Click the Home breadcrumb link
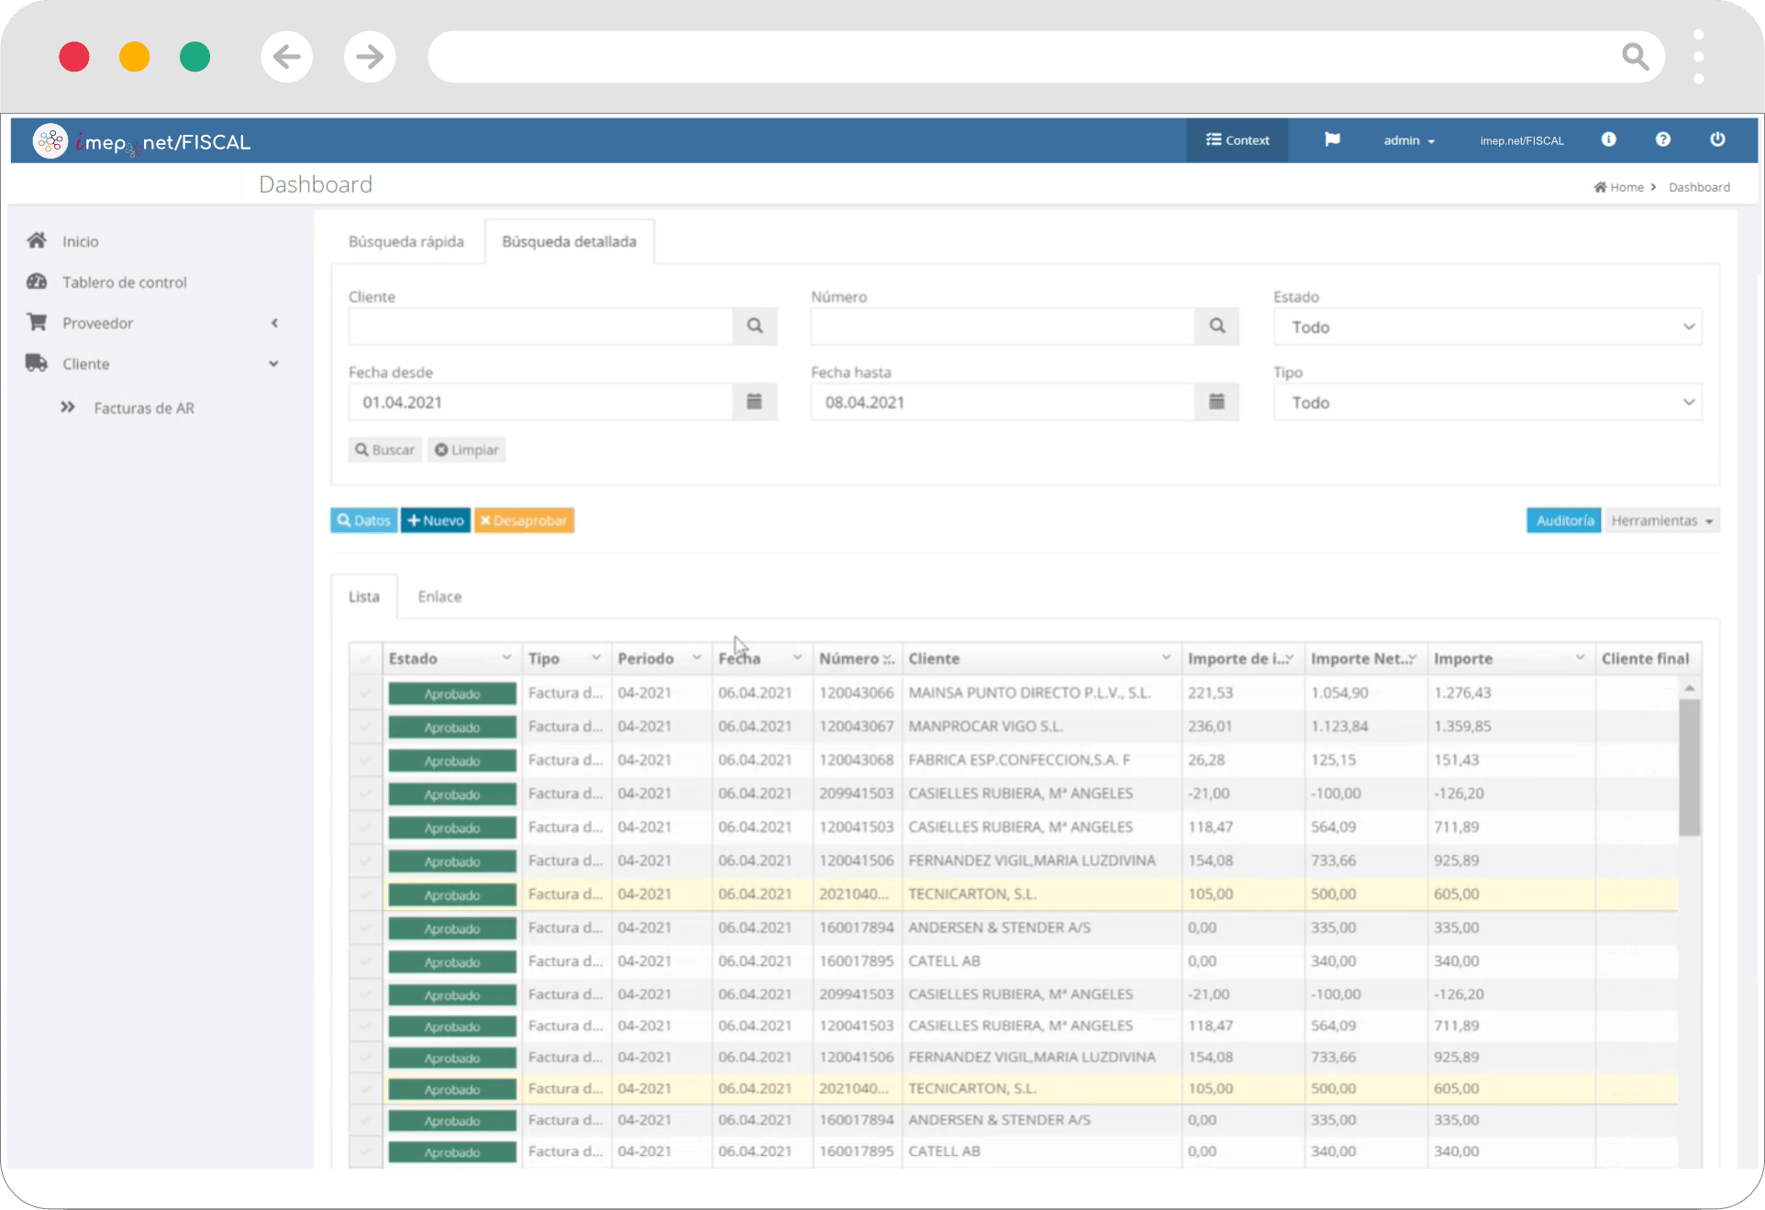The image size is (1765, 1210). [1626, 187]
